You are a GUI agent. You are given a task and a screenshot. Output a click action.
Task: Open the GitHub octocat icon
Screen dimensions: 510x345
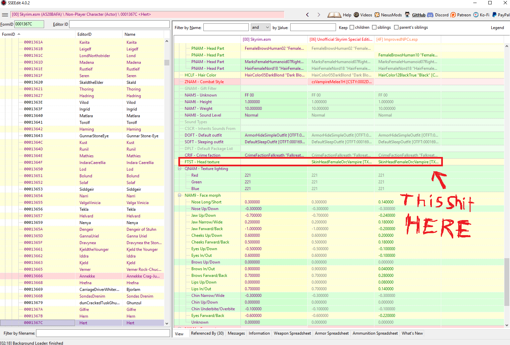[x=407, y=15]
